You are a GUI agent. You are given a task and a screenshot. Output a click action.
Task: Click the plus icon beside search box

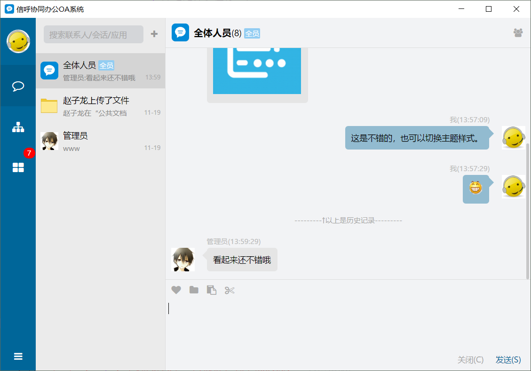click(154, 34)
